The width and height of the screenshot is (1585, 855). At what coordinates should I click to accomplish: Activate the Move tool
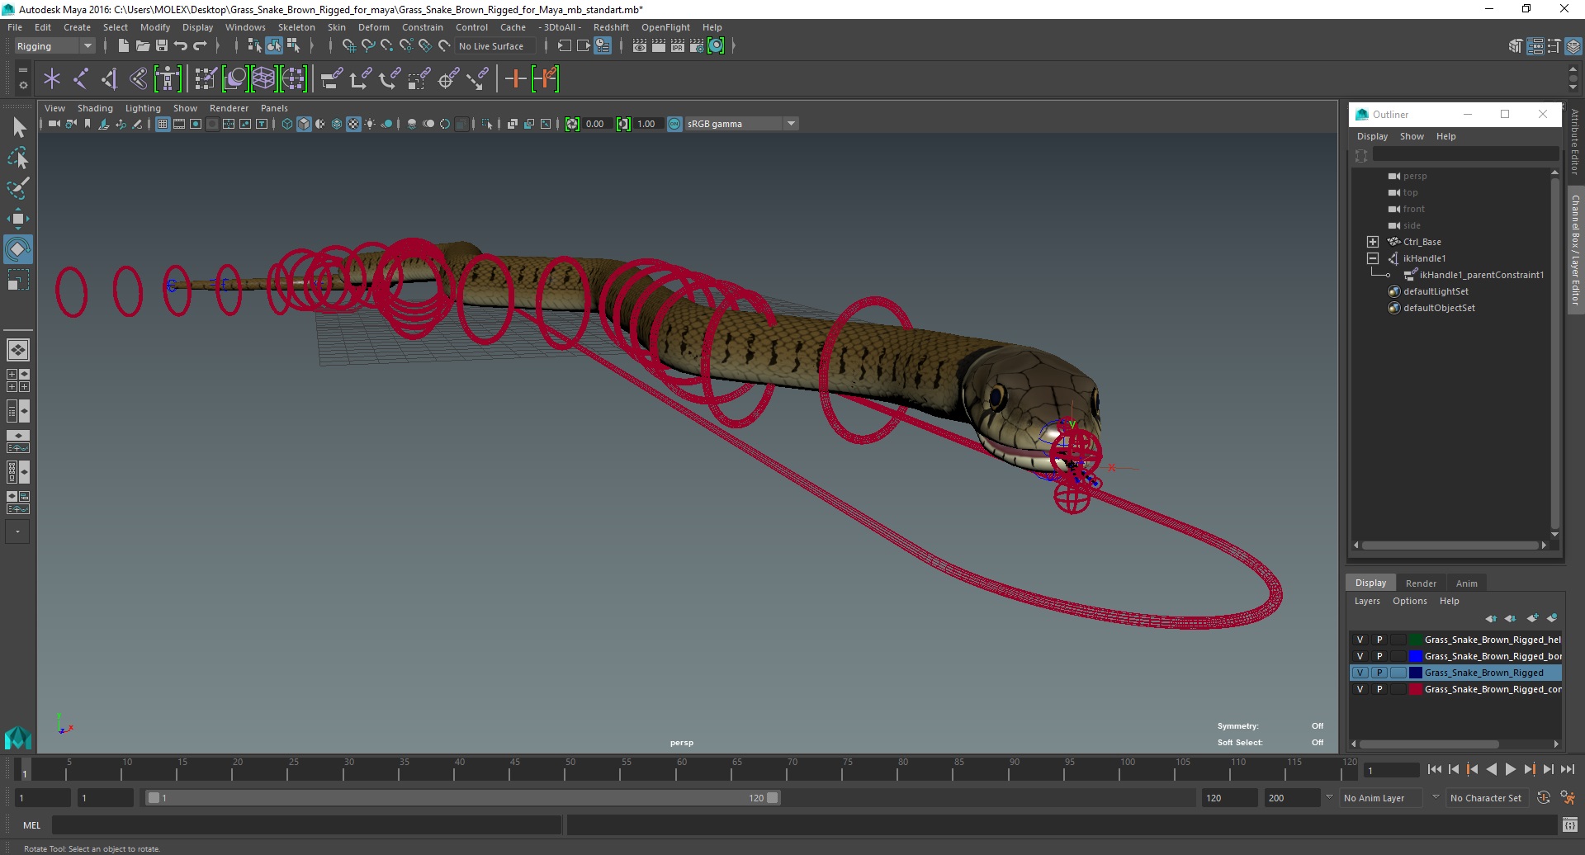click(18, 218)
